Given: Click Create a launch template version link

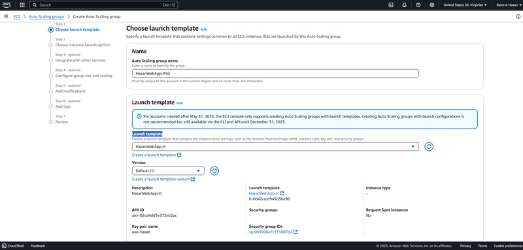Looking at the screenshot, I should point(160,179).
